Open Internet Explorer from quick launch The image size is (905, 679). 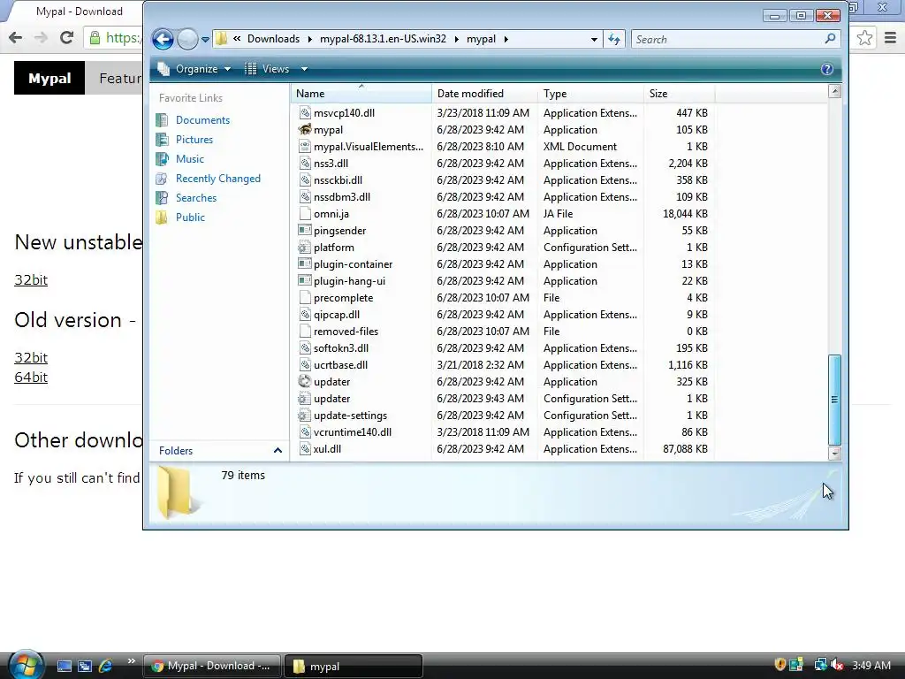point(106,666)
